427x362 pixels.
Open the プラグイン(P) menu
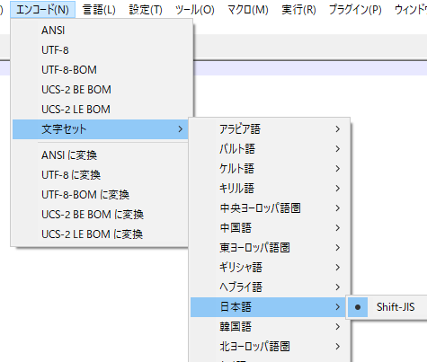(355, 10)
